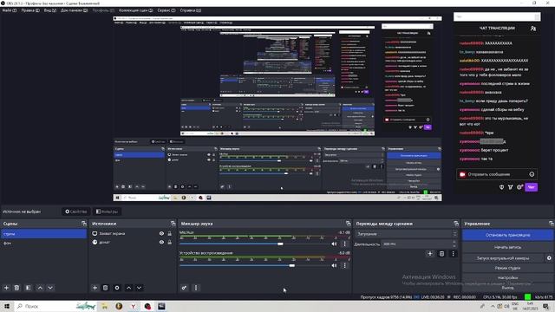The height and width of the screenshot is (312, 555).
Task: Open emoji picker in chat input
Action: coord(532,174)
